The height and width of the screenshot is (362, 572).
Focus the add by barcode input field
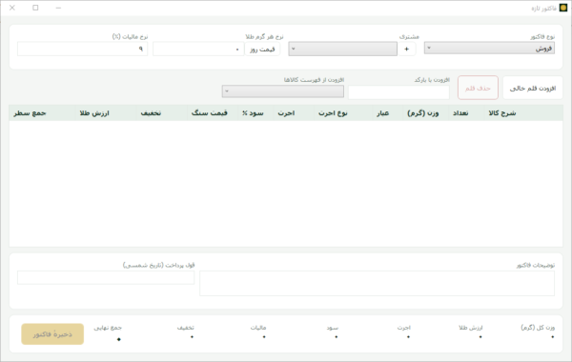tap(398, 92)
